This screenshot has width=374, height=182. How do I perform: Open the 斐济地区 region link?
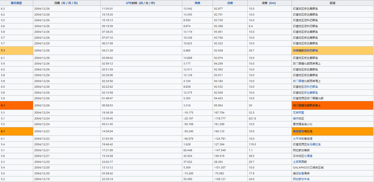click(298, 119)
